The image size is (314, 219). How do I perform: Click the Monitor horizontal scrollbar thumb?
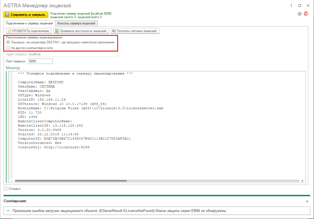tap(71, 181)
